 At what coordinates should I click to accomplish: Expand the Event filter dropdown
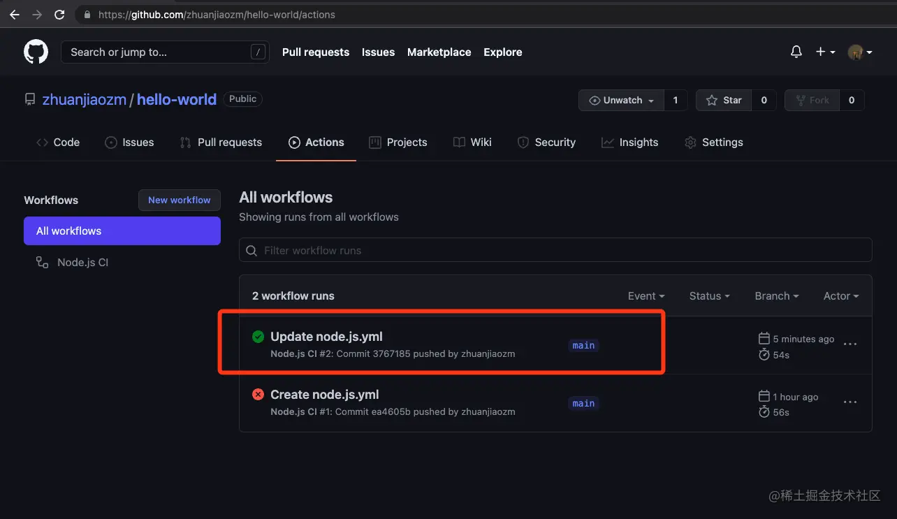646,296
